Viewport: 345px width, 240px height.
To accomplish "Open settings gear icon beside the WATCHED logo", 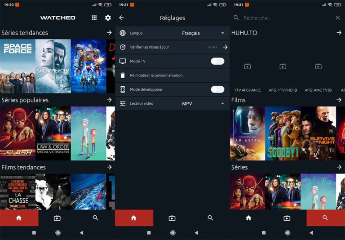I will tap(108, 18).
